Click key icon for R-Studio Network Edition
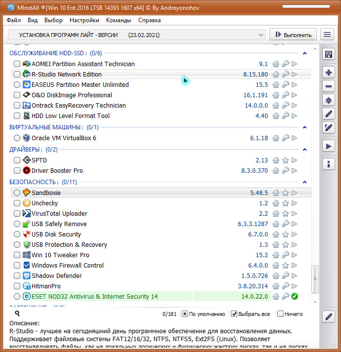 pyautogui.click(x=285, y=74)
